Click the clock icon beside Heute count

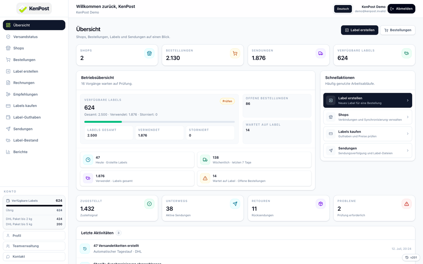click(88, 160)
